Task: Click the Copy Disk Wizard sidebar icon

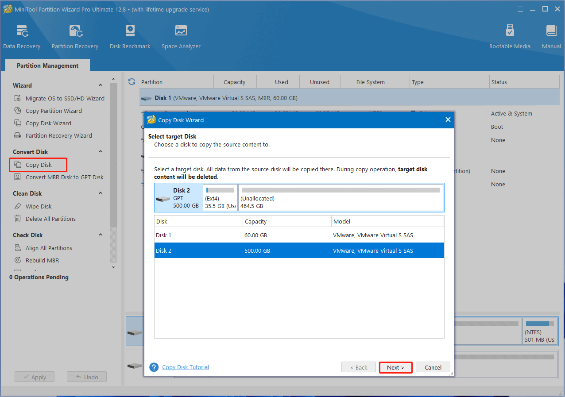Action: click(x=18, y=123)
